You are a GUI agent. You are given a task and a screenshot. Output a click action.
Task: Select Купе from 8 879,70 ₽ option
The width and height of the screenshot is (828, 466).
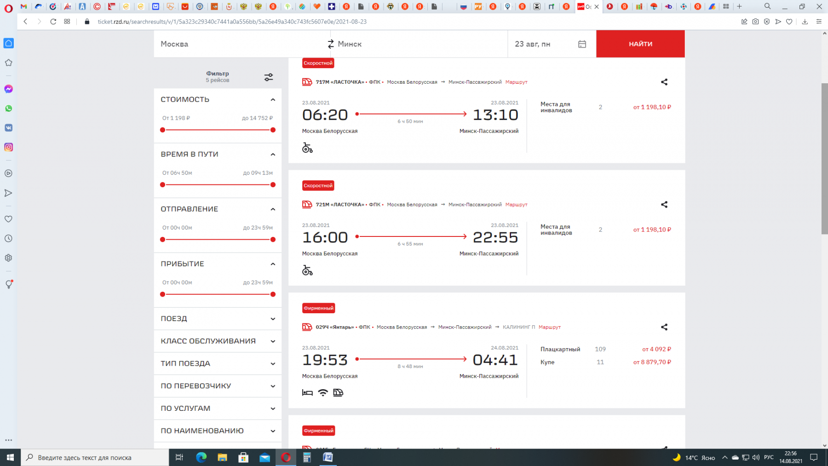(605, 362)
